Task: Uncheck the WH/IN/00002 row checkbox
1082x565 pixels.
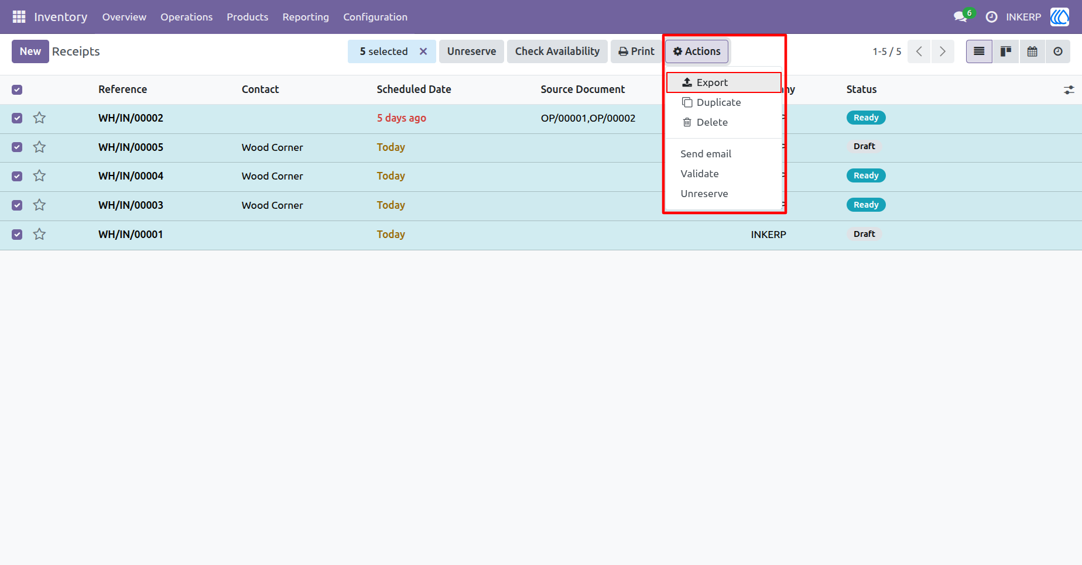Action: pos(17,118)
